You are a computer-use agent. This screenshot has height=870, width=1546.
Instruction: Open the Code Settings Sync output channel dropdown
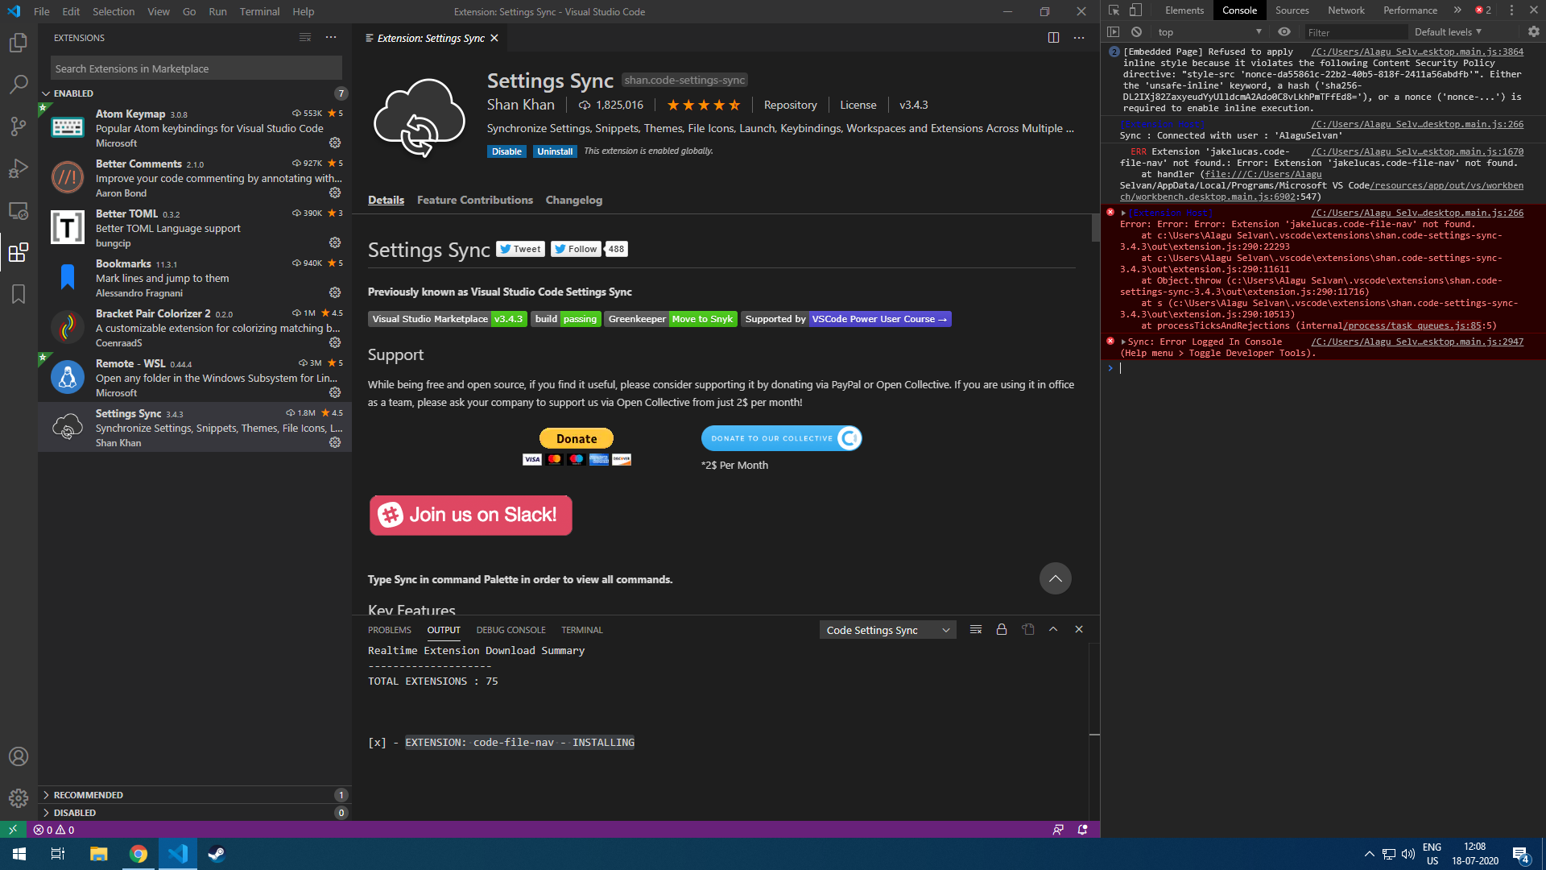887,629
